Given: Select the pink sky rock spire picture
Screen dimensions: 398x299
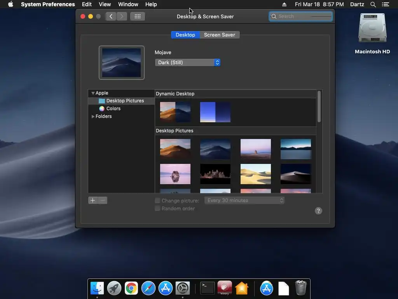Looking at the screenshot, I should (x=256, y=149).
